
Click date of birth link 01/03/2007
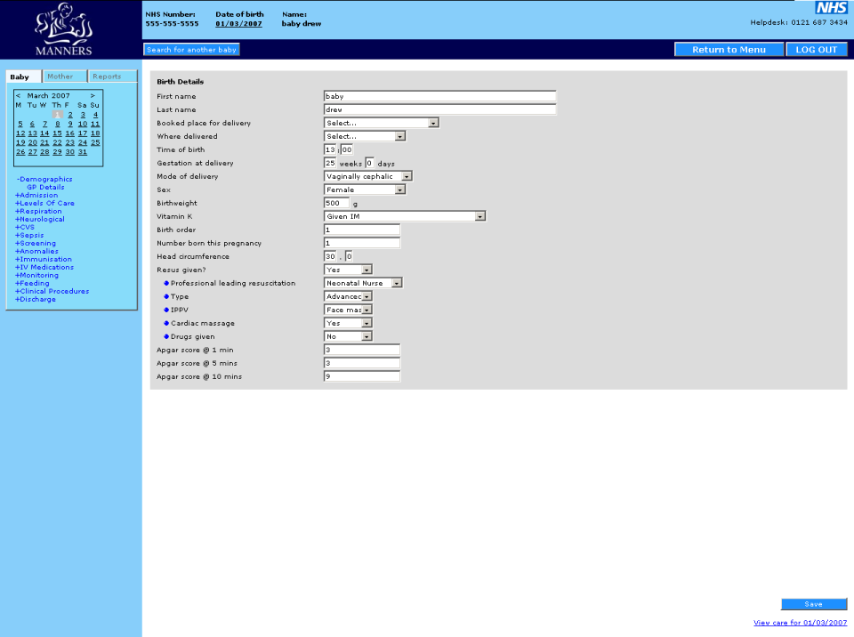(238, 24)
